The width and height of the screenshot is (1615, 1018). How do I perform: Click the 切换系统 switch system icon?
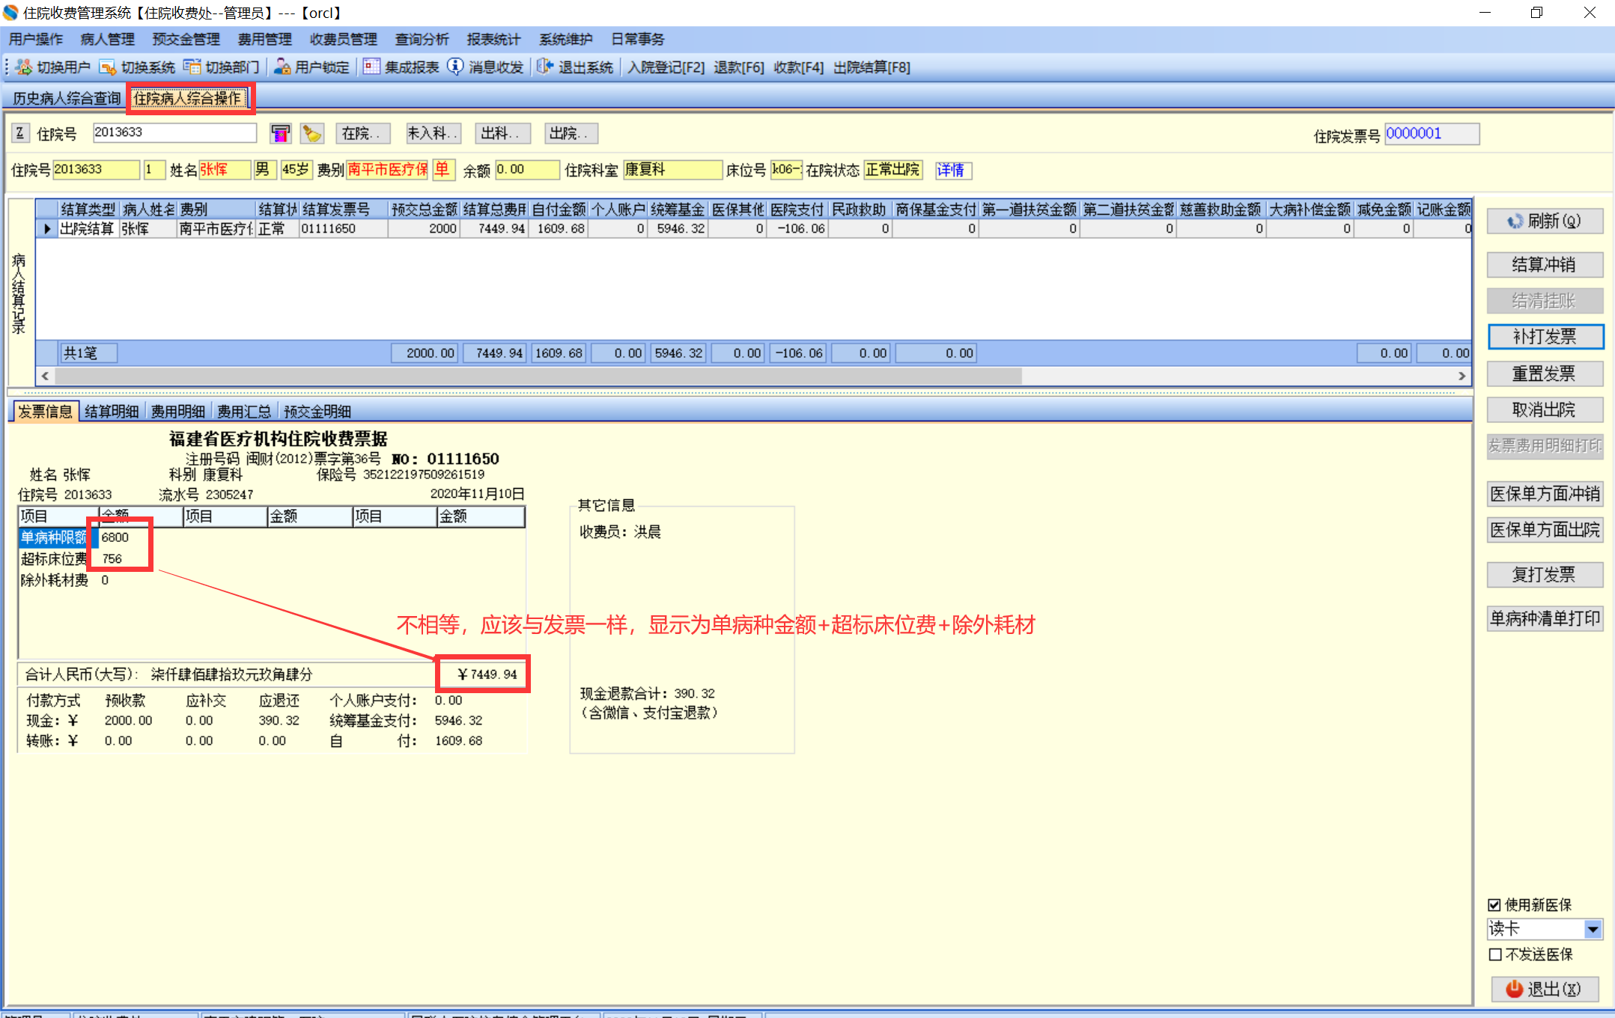pos(108,67)
